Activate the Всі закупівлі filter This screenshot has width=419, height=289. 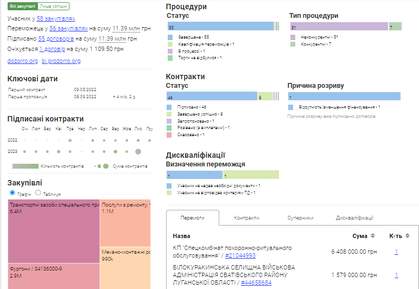pyautogui.click(x=23, y=7)
